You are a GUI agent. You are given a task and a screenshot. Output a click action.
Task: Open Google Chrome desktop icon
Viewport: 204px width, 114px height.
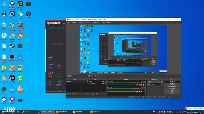tap(12, 37)
